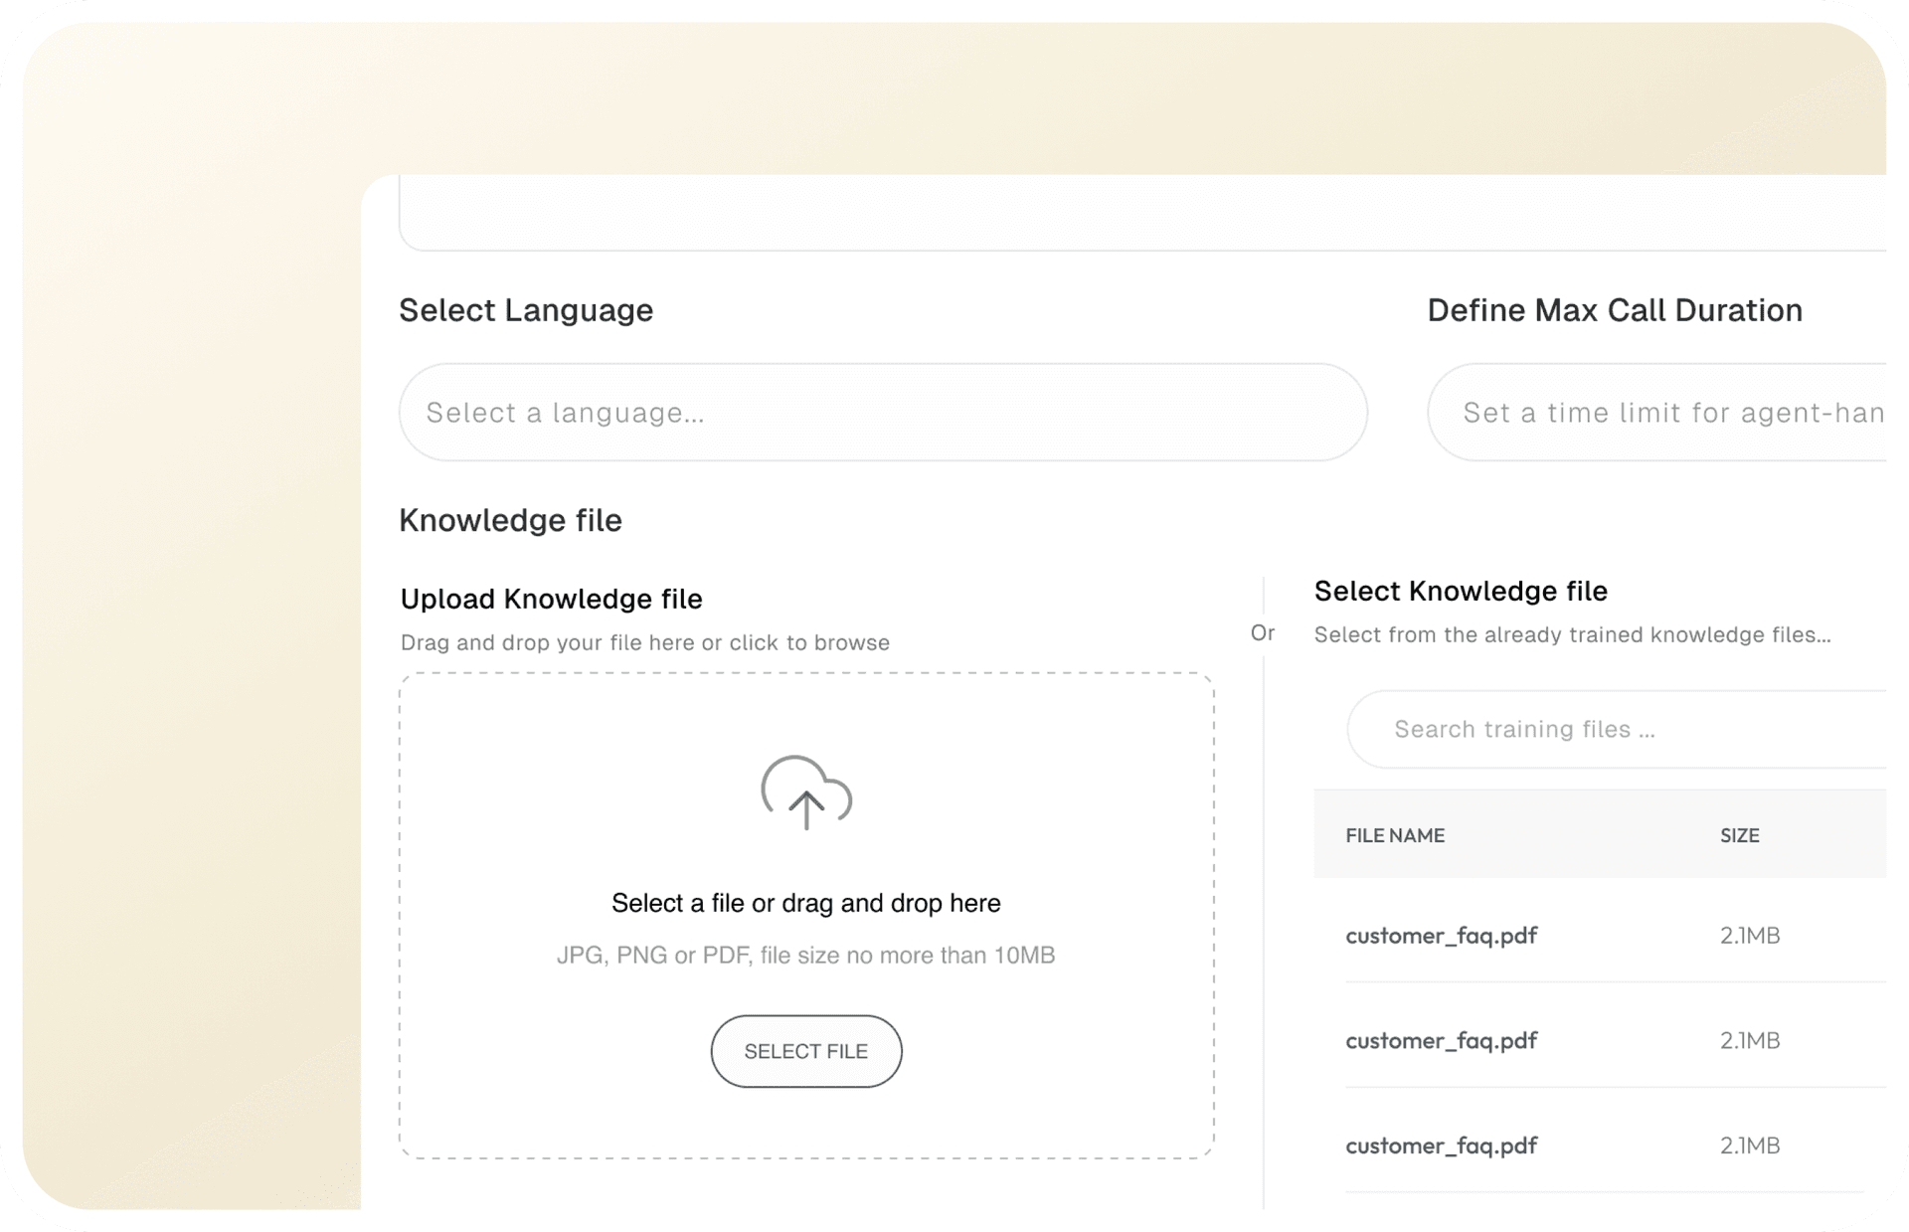
Task: Open the Select a language dropdown
Action: (883, 413)
